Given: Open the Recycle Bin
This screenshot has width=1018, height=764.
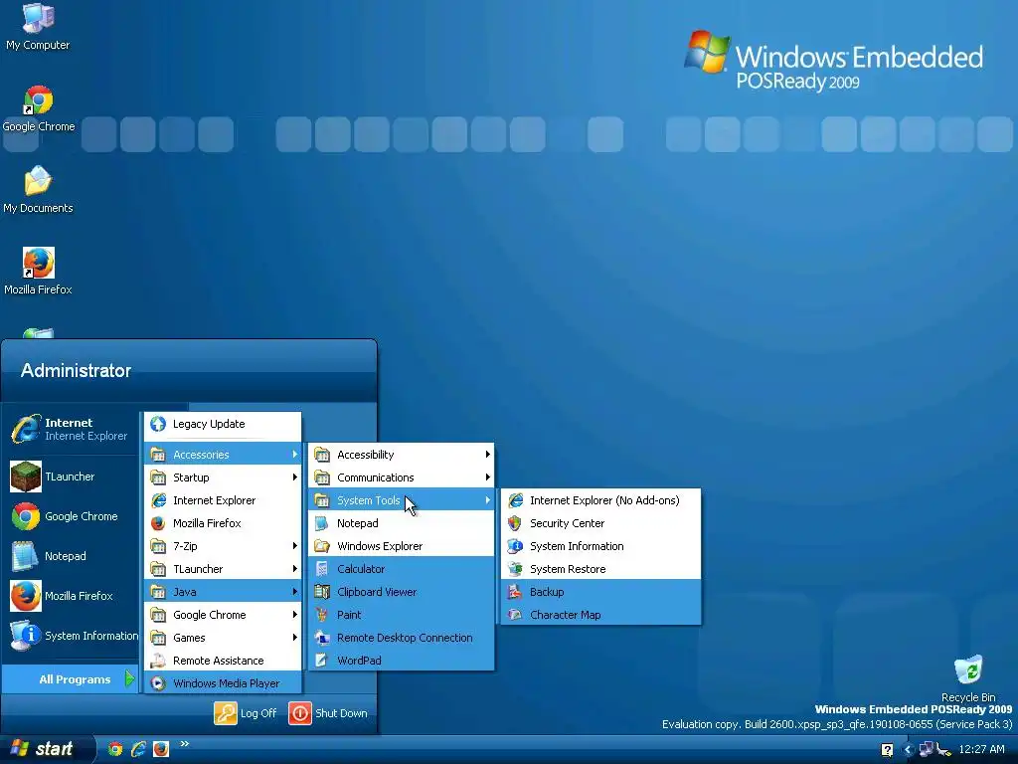Looking at the screenshot, I should click(968, 678).
